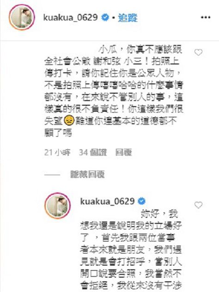
Task: View who liked via 34 個讚
Action: (x=93, y=152)
